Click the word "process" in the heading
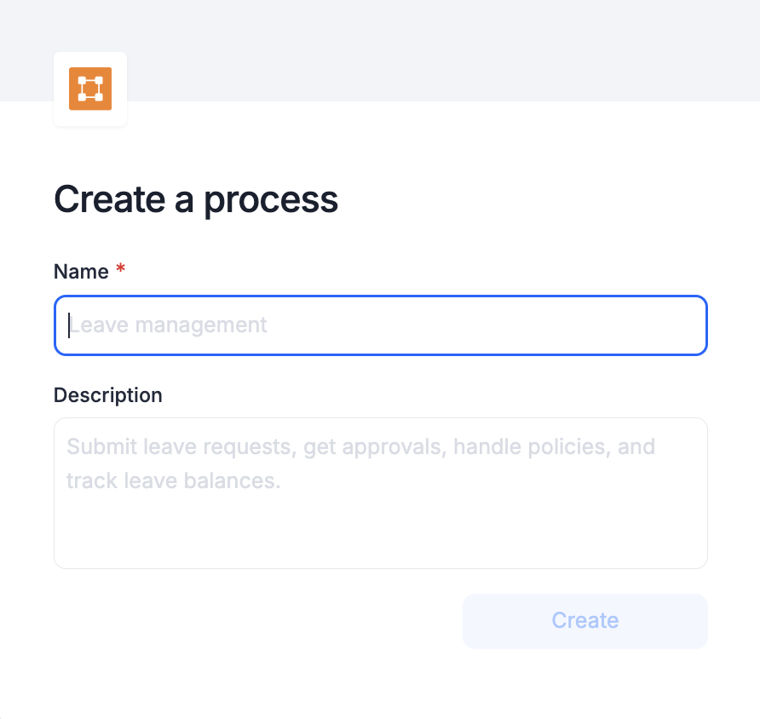 [271, 199]
